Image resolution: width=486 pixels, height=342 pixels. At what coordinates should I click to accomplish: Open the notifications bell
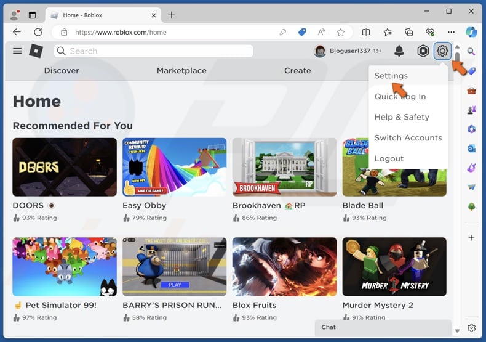399,51
